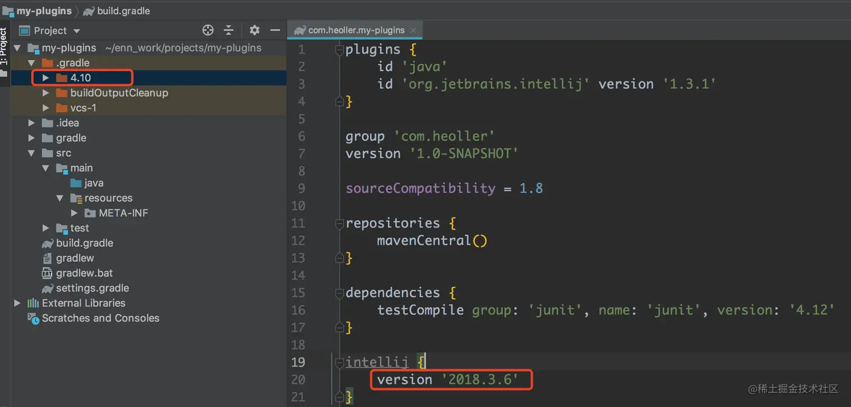Fold the repositories block at line 11

click(x=339, y=224)
